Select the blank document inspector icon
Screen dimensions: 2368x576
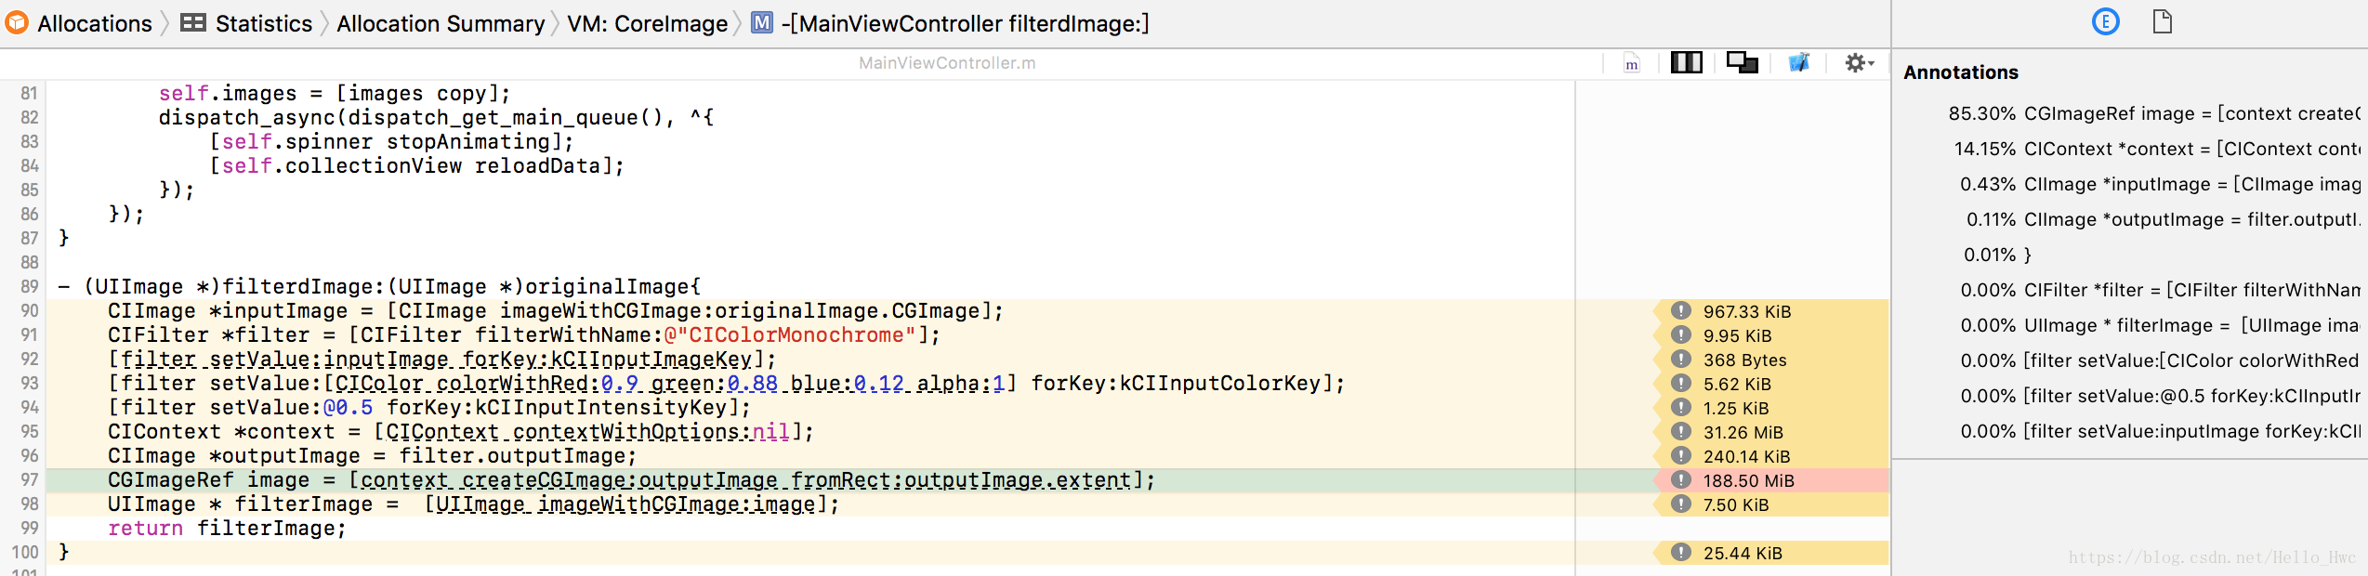coord(2163,21)
